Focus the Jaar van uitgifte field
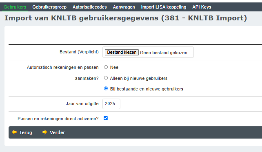The width and height of the screenshot is (262, 152). point(111,104)
